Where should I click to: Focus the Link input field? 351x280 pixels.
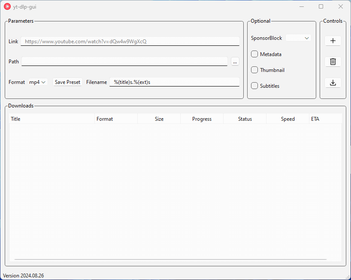130,41
